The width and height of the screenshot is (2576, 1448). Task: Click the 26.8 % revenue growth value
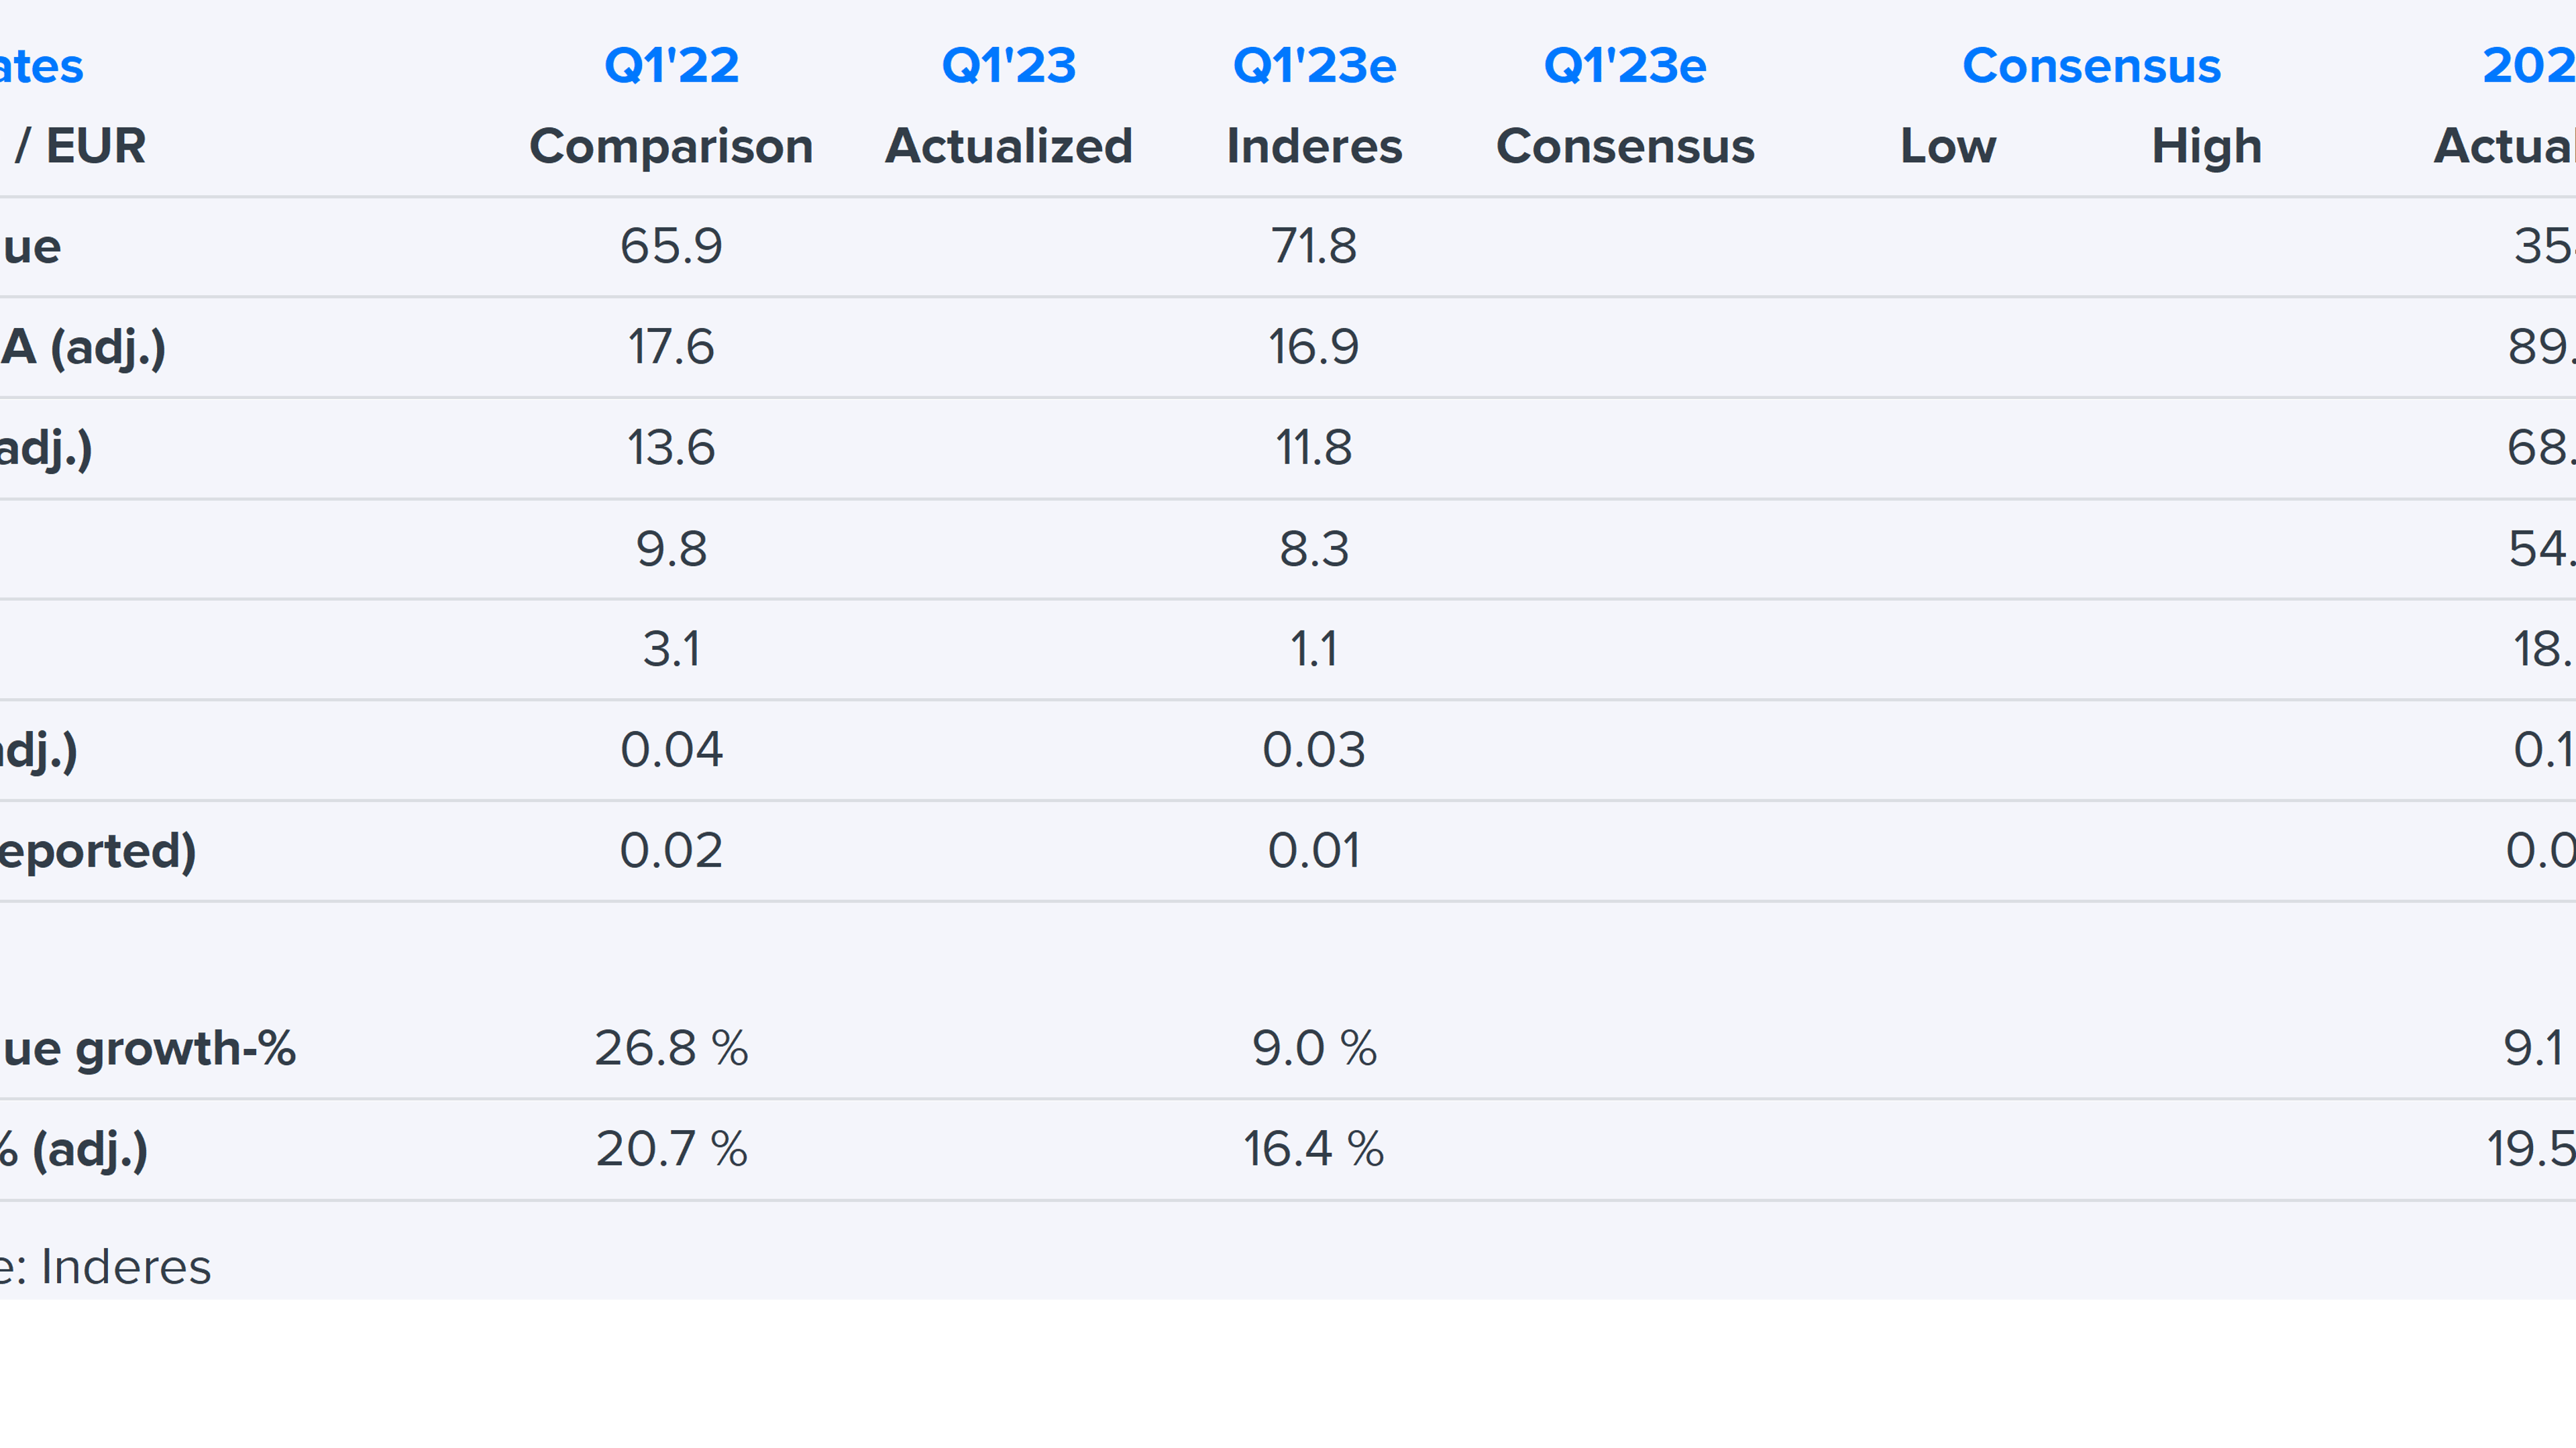point(671,1048)
